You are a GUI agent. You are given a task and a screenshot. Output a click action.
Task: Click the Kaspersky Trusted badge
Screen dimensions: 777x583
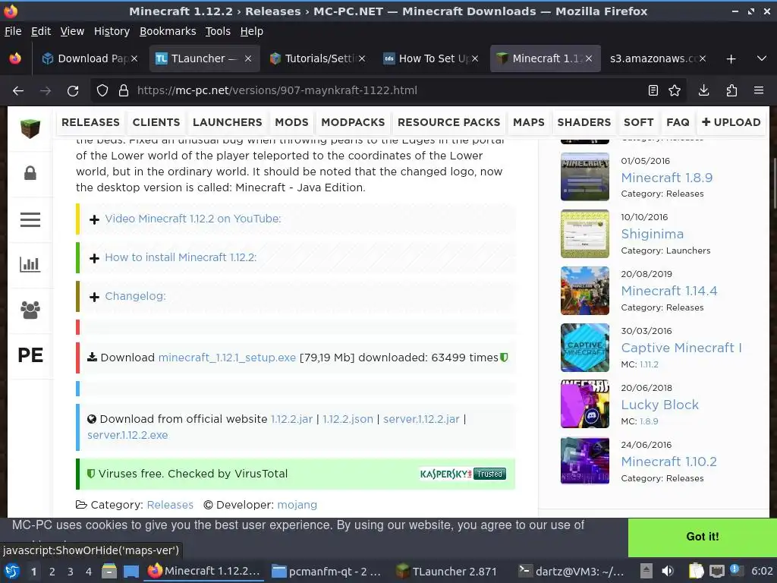tap(463, 474)
